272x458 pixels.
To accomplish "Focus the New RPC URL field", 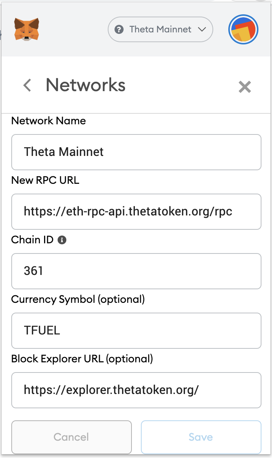I will click(136, 212).
